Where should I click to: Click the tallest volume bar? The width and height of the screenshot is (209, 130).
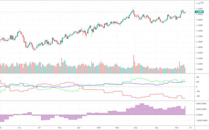coord(134,64)
